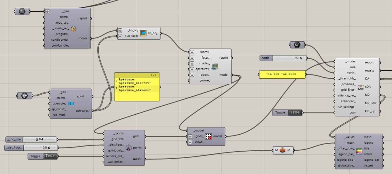Click the vis_set output label
The width and height of the screenshot is (392, 174).
pos(368,166)
